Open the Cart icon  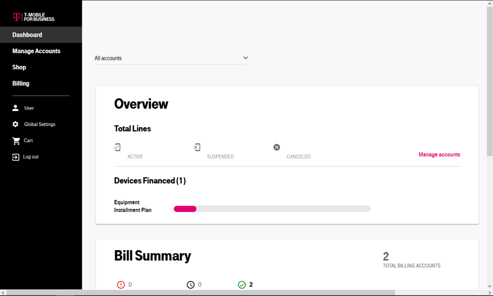point(15,141)
